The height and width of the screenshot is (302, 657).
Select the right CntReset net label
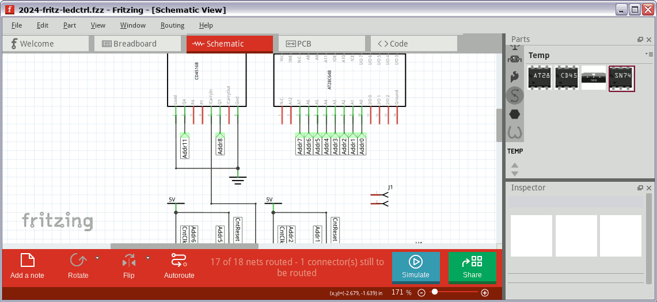tap(335, 230)
